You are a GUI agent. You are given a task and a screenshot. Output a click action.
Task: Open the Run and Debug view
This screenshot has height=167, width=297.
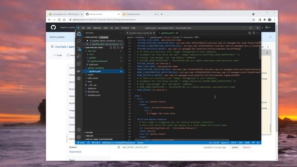(x=79, y=56)
